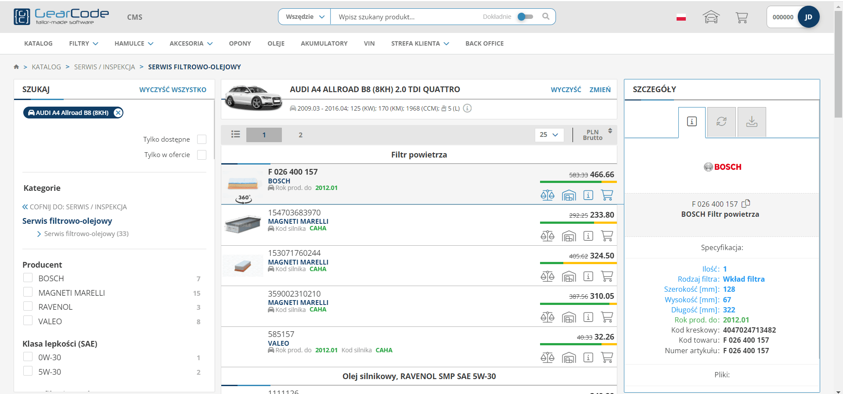The image size is (843, 394).
Task: Go to results page 2
Action: 300,135
